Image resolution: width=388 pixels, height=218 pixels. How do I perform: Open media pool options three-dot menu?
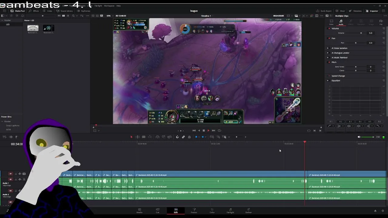click(x=88, y=16)
